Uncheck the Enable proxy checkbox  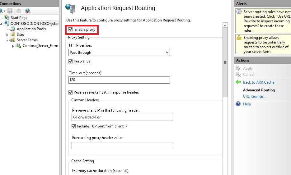point(71,29)
